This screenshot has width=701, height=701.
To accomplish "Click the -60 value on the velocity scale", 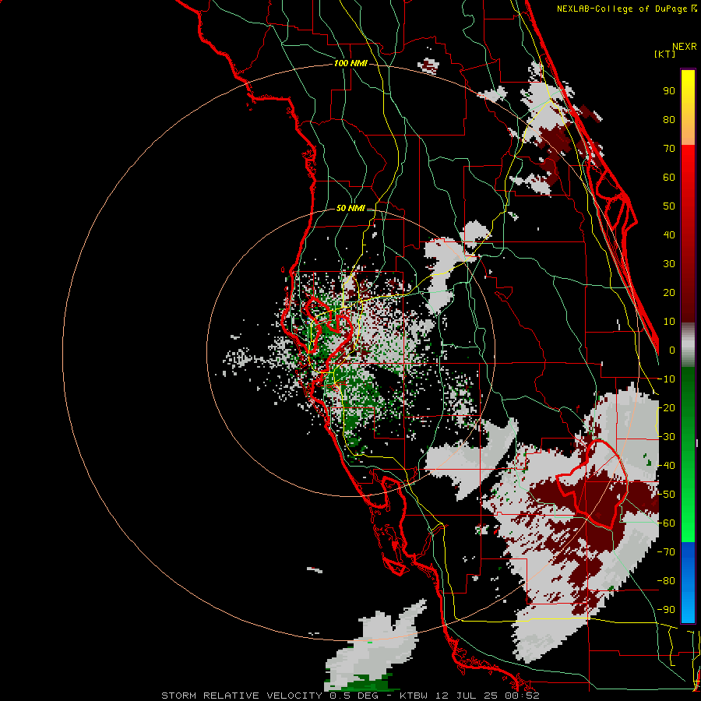I will point(666,523).
